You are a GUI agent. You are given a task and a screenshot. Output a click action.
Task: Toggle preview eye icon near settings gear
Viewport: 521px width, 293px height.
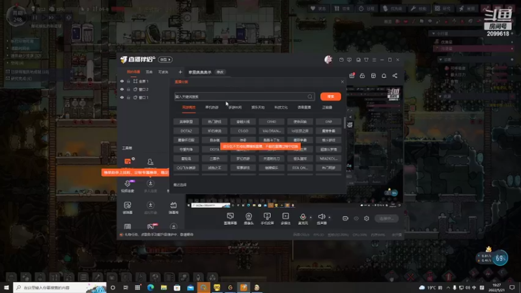356,218
